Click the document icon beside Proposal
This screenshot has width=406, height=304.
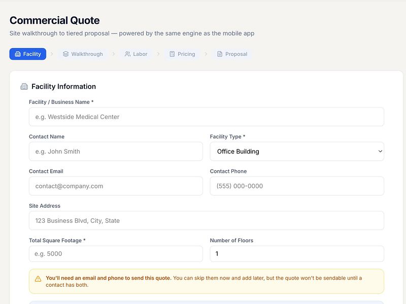point(220,54)
